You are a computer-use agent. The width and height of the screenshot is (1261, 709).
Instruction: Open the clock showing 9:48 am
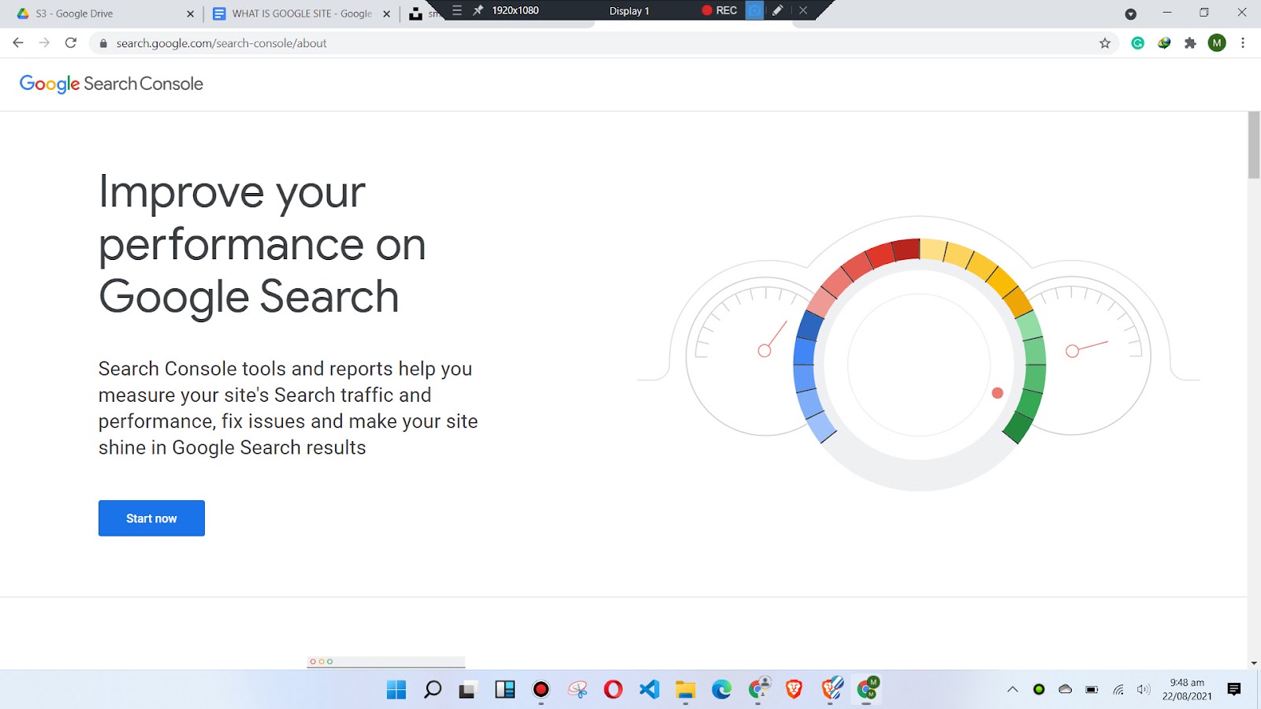click(1187, 689)
